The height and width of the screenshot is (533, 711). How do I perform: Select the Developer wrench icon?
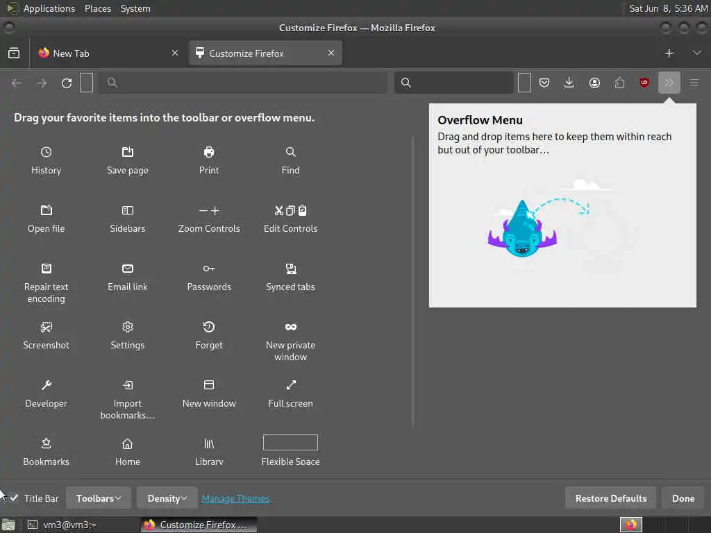tap(46, 385)
